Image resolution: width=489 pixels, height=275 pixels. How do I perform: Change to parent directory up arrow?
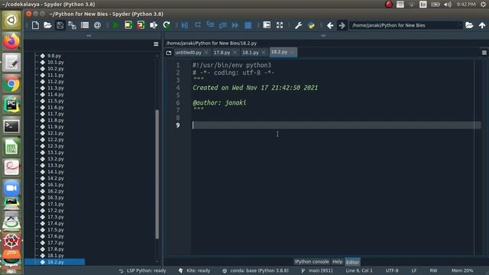pos(482,25)
